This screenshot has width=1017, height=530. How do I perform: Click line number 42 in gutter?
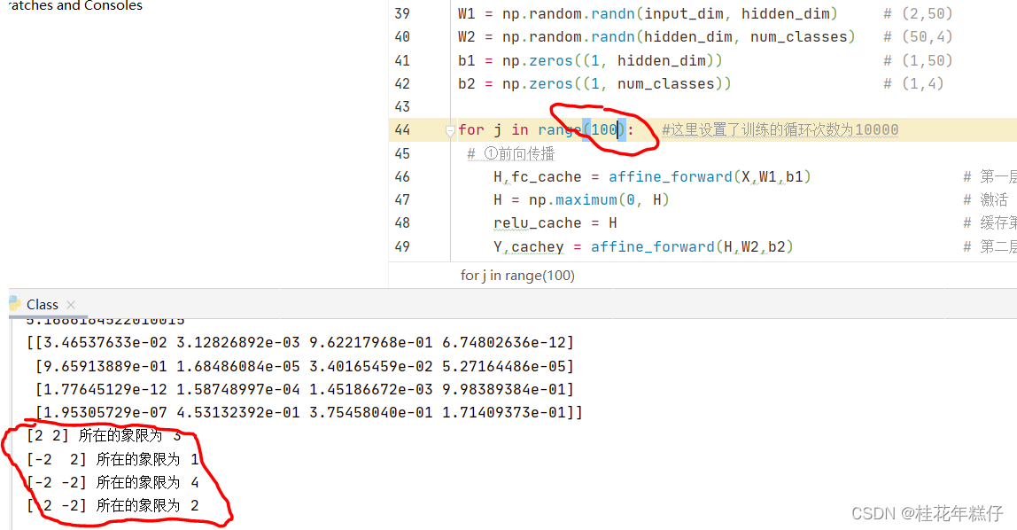(402, 83)
